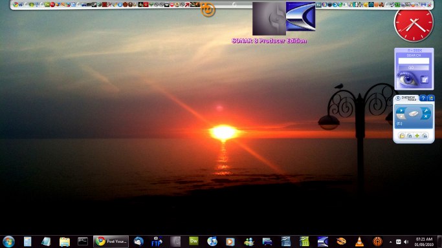
Task: Open the volume speaker tray icon
Action: pos(406,242)
